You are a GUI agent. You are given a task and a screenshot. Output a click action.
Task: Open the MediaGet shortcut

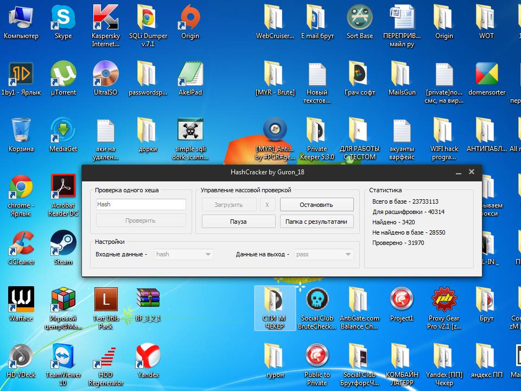pyautogui.click(x=63, y=131)
